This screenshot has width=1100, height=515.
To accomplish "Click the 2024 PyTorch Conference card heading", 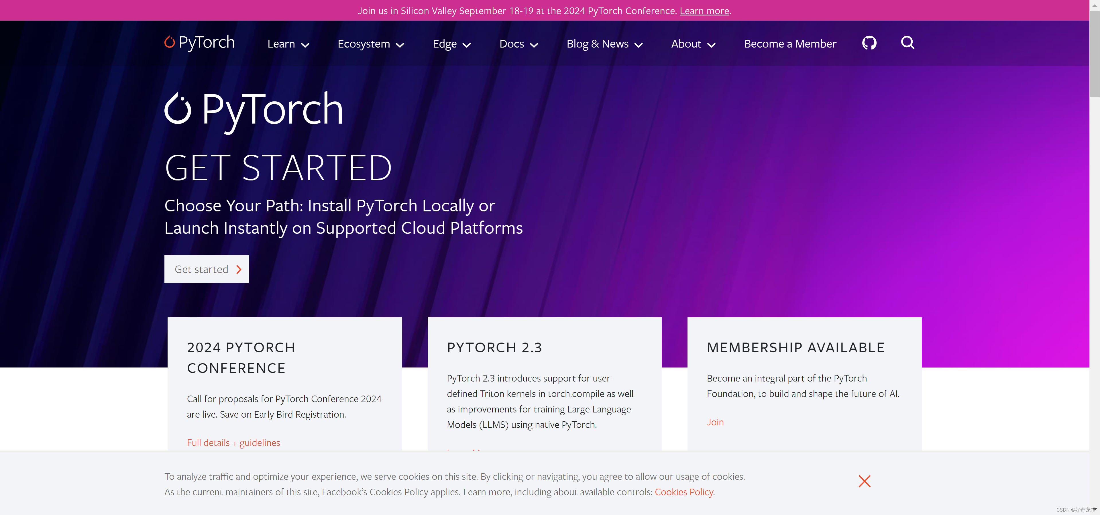I will [241, 358].
